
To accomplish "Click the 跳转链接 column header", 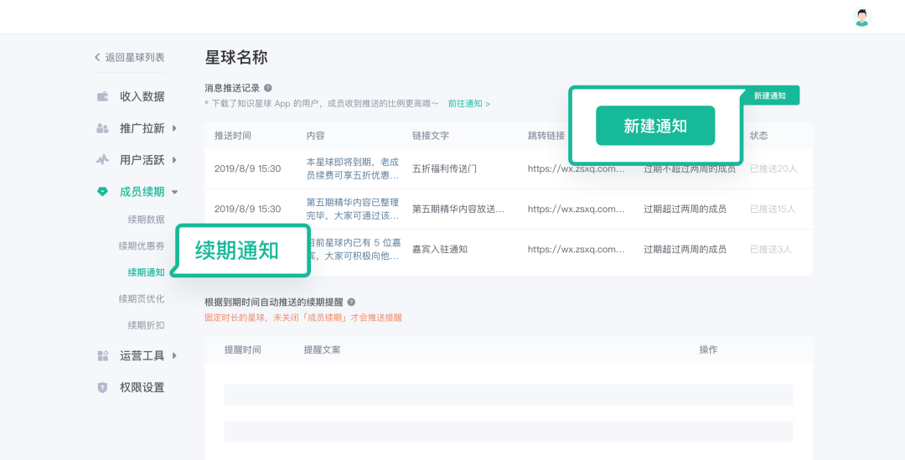I will tap(546, 136).
